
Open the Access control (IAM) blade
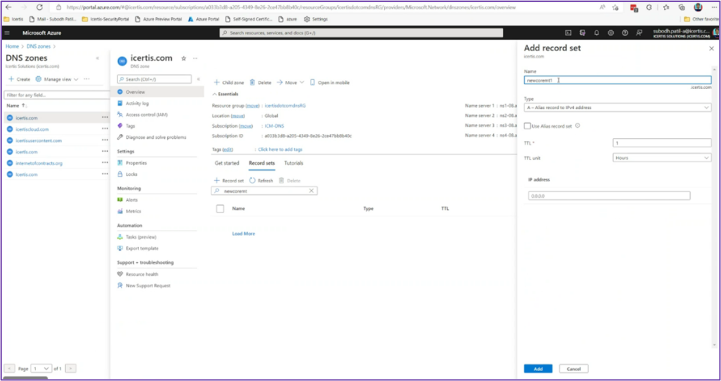coord(146,115)
